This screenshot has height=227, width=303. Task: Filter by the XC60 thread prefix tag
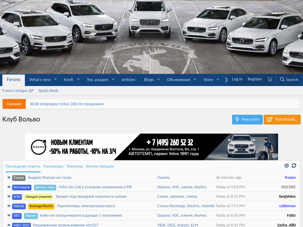pyautogui.click(x=17, y=197)
